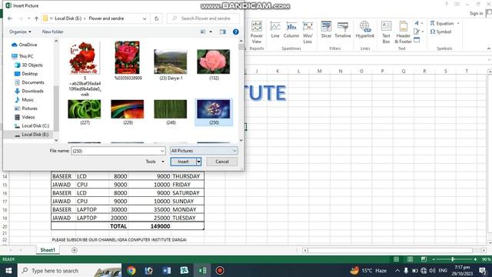Insert a Hyperlink
The height and width of the screenshot is (277, 492).
point(365,30)
